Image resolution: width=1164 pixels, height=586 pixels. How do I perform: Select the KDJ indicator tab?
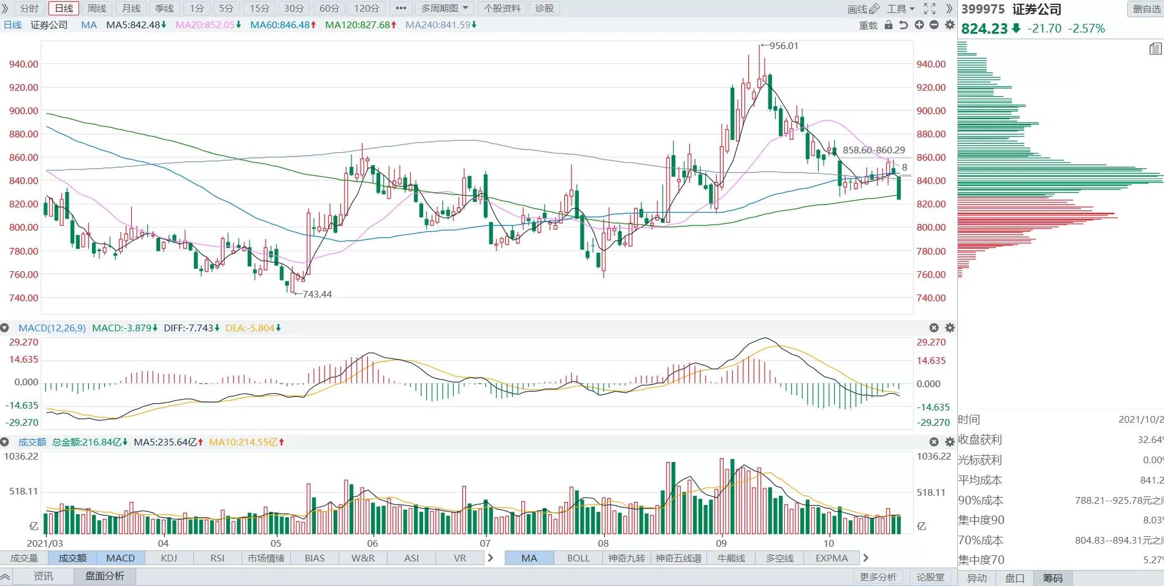pos(169,558)
